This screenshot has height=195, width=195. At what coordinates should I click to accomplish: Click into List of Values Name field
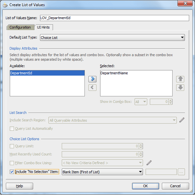coord(114,18)
